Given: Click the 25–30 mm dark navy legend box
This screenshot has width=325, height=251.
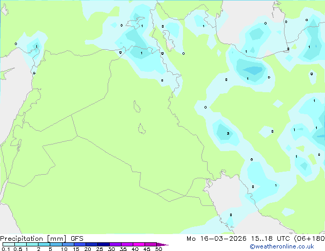Looking at the screenshot, I should pos(104,244).
